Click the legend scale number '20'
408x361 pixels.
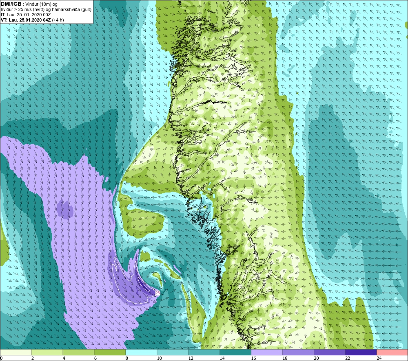(x=316, y=358)
